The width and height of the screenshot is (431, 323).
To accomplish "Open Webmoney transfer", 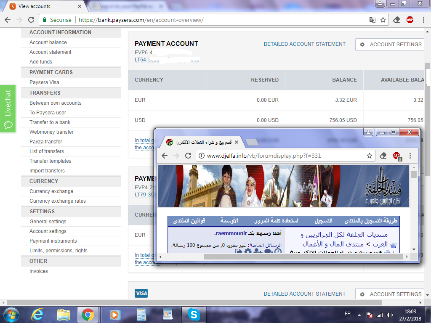I will [x=51, y=132].
